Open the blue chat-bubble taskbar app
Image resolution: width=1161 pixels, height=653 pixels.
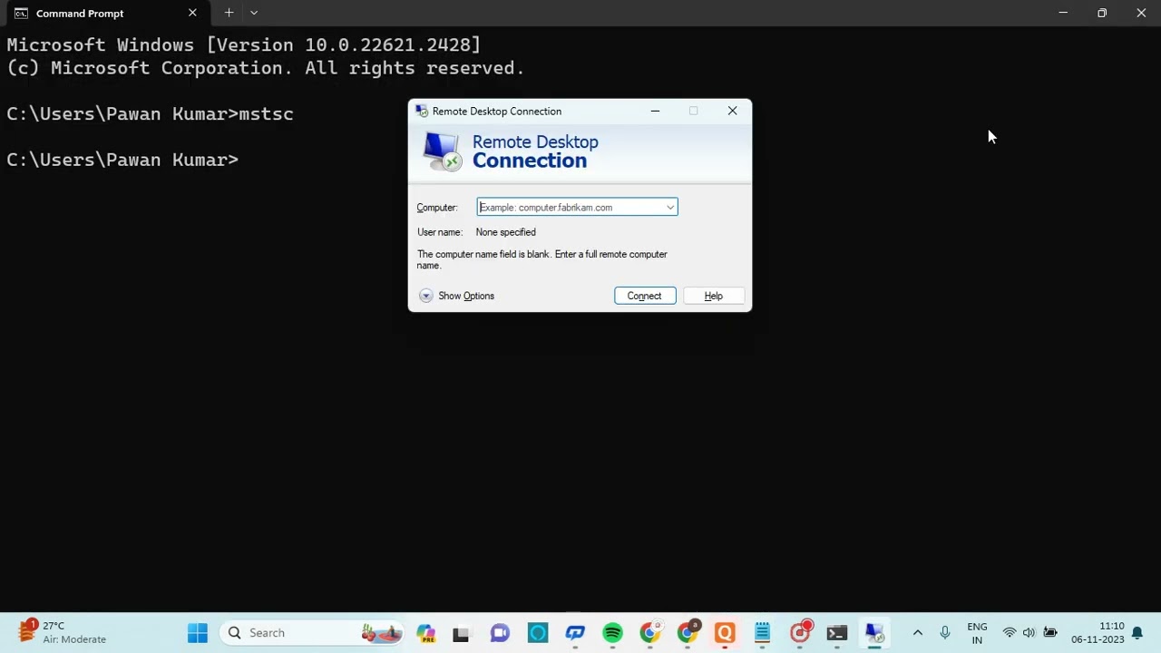click(x=575, y=632)
